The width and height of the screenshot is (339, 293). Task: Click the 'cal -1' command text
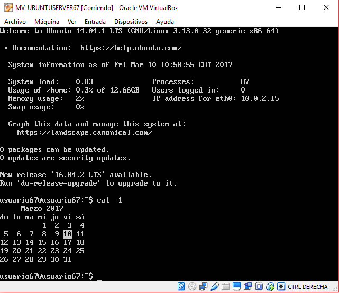[x=109, y=200]
